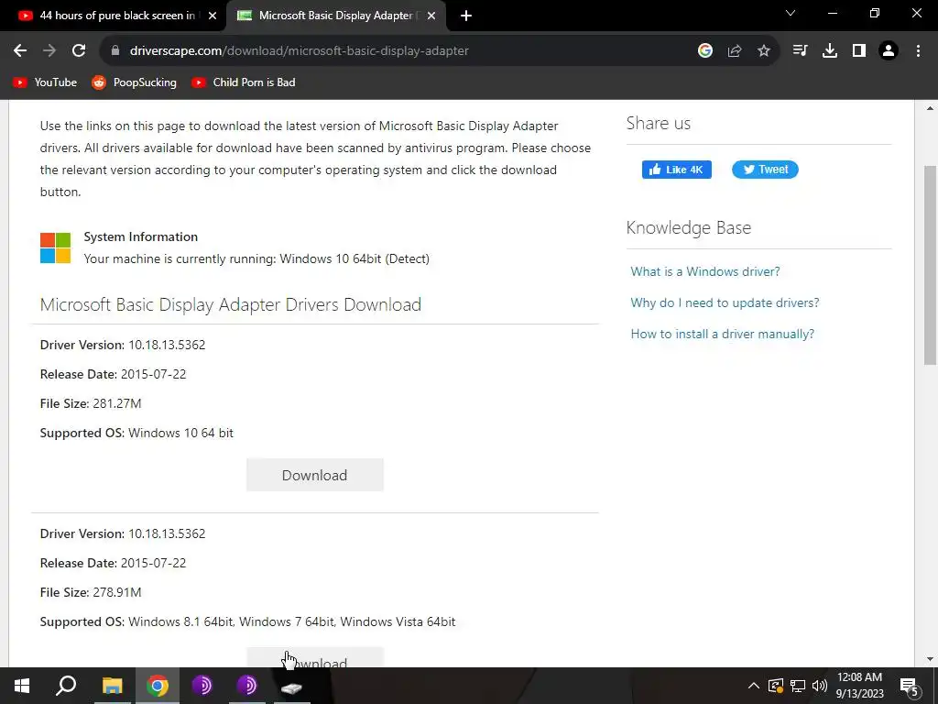
Task: Click the Windows logo beside System Information
Action: pyautogui.click(x=56, y=247)
